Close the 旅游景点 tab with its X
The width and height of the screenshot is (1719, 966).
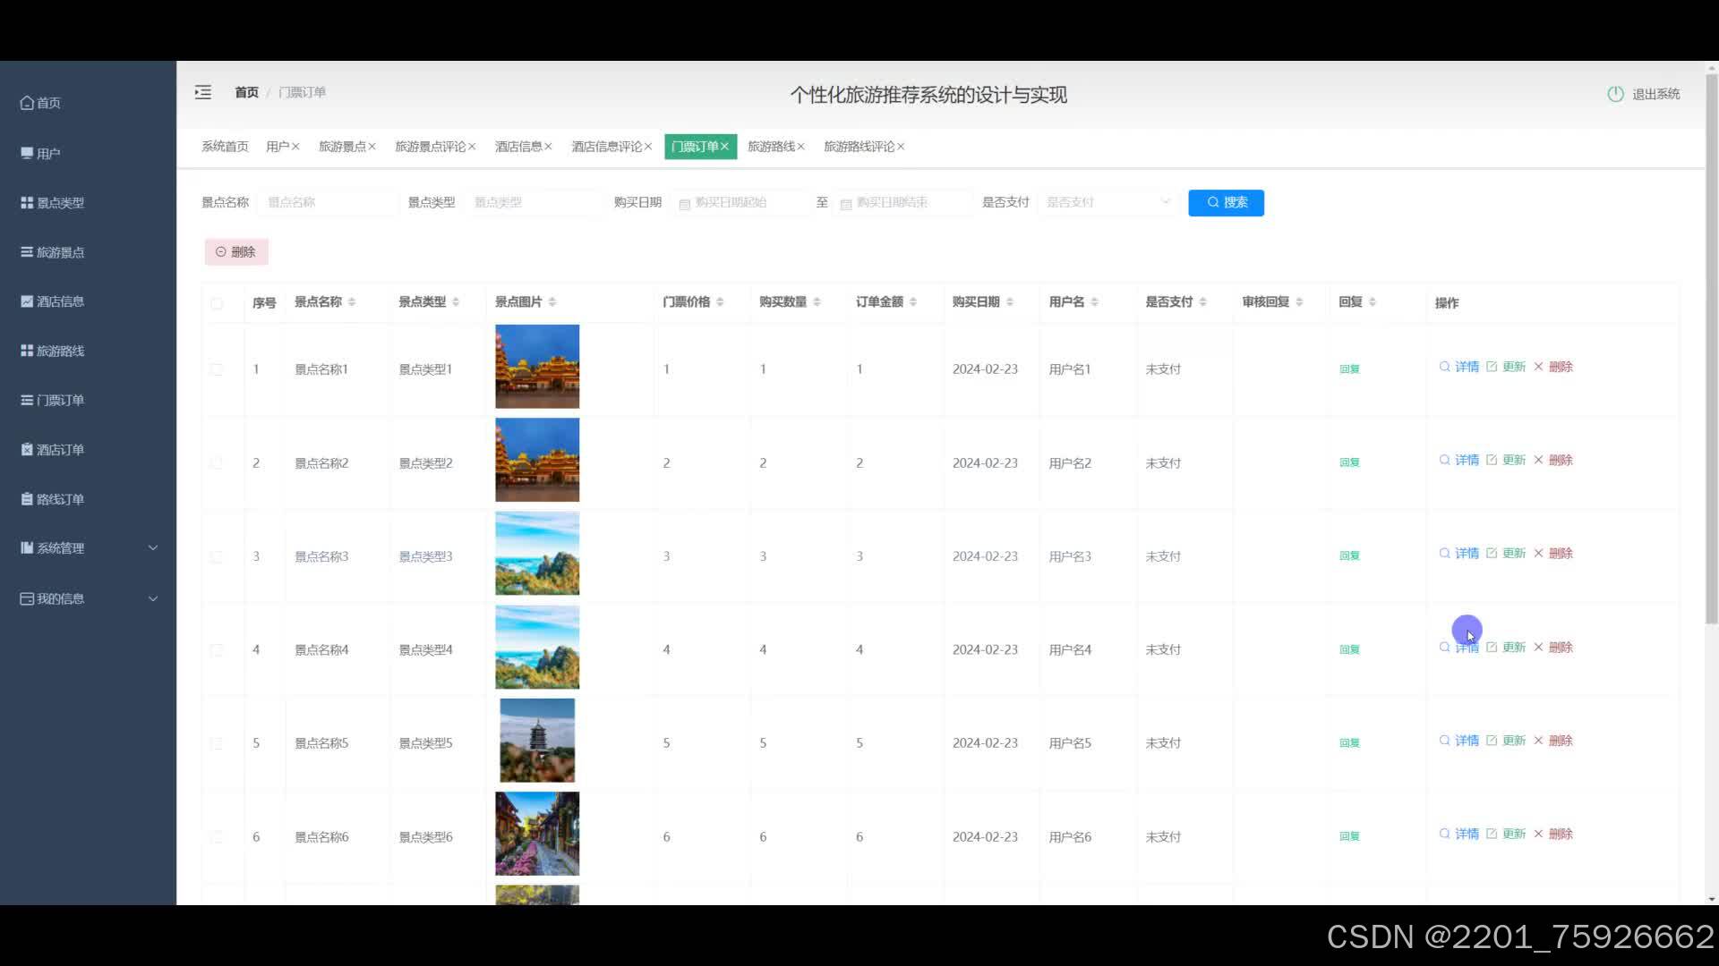coord(372,147)
